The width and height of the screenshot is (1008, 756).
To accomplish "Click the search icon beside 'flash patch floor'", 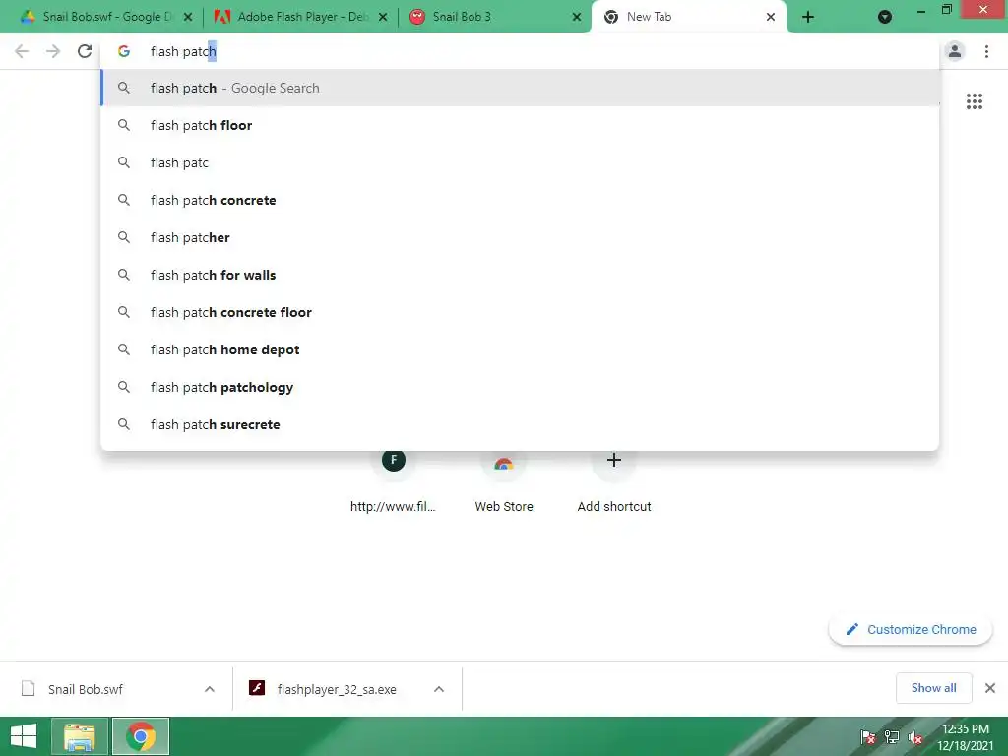I will point(124,125).
